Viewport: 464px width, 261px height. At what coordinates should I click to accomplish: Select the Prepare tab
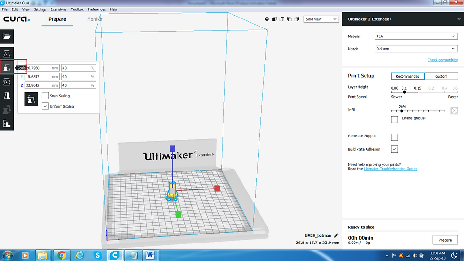57,19
